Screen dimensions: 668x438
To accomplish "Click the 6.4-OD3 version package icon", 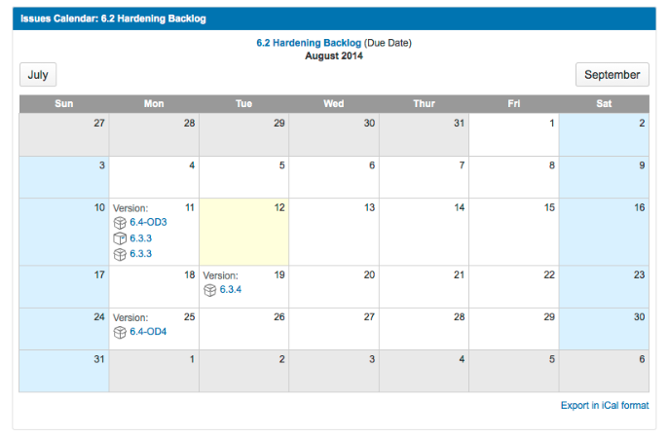I will coord(120,223).
